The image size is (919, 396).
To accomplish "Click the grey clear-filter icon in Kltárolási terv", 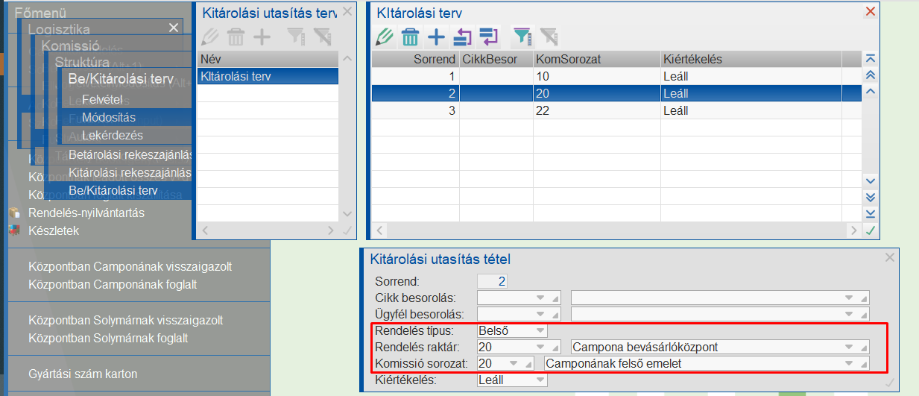I will click(549, 36).
